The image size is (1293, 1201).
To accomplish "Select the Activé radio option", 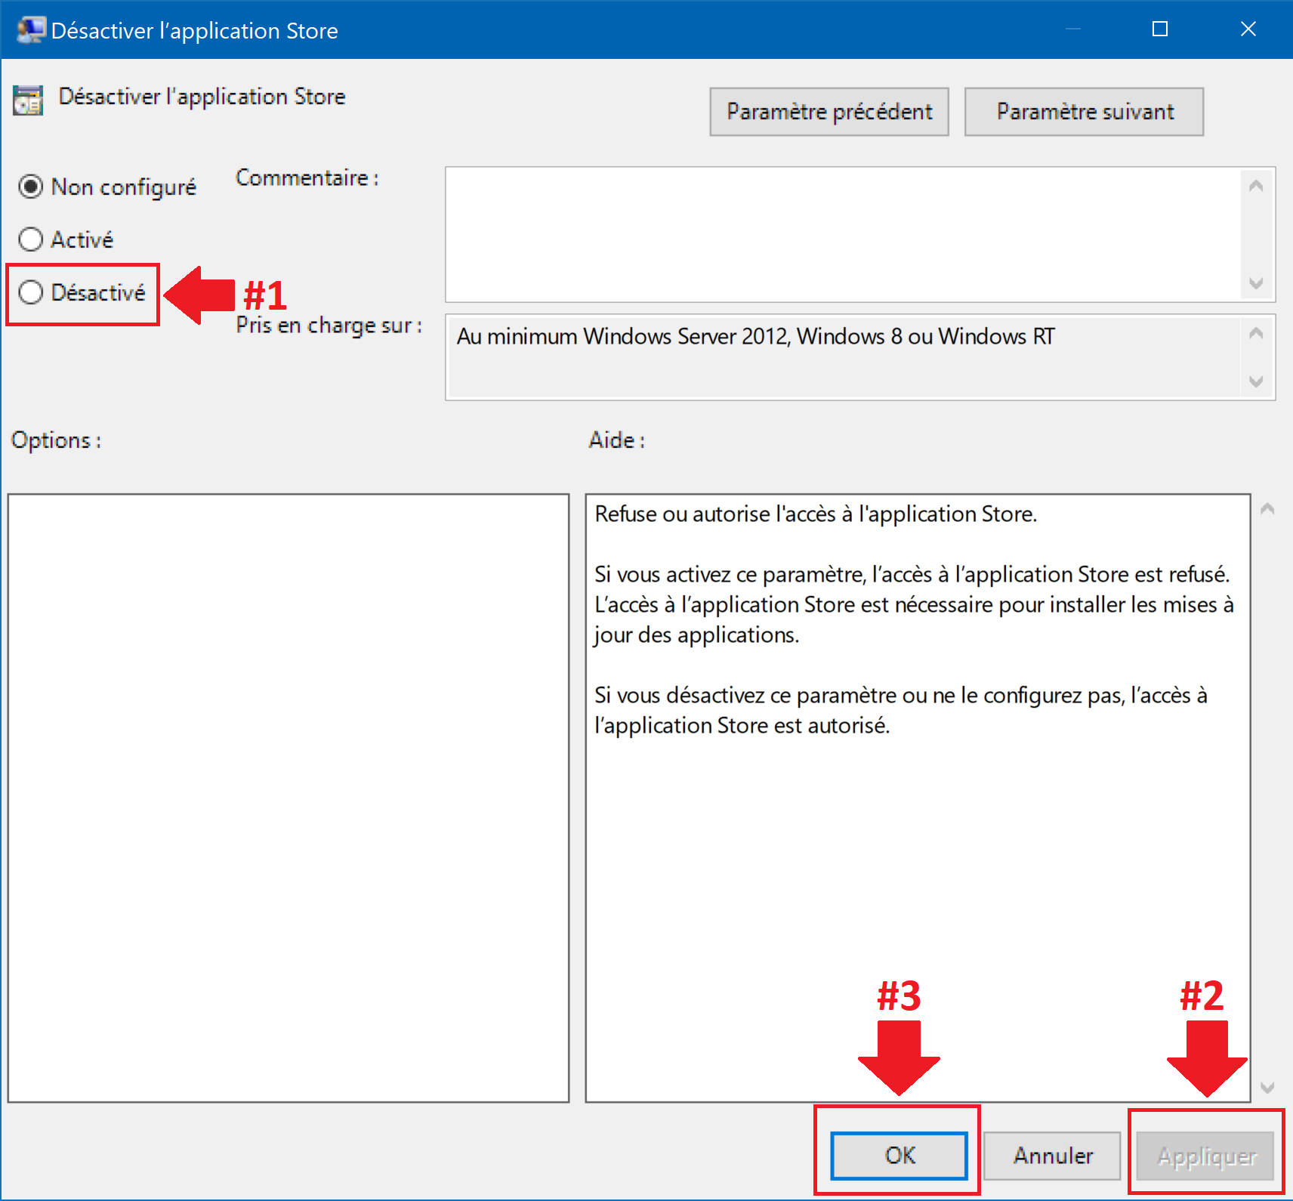I will click(31, 239).
